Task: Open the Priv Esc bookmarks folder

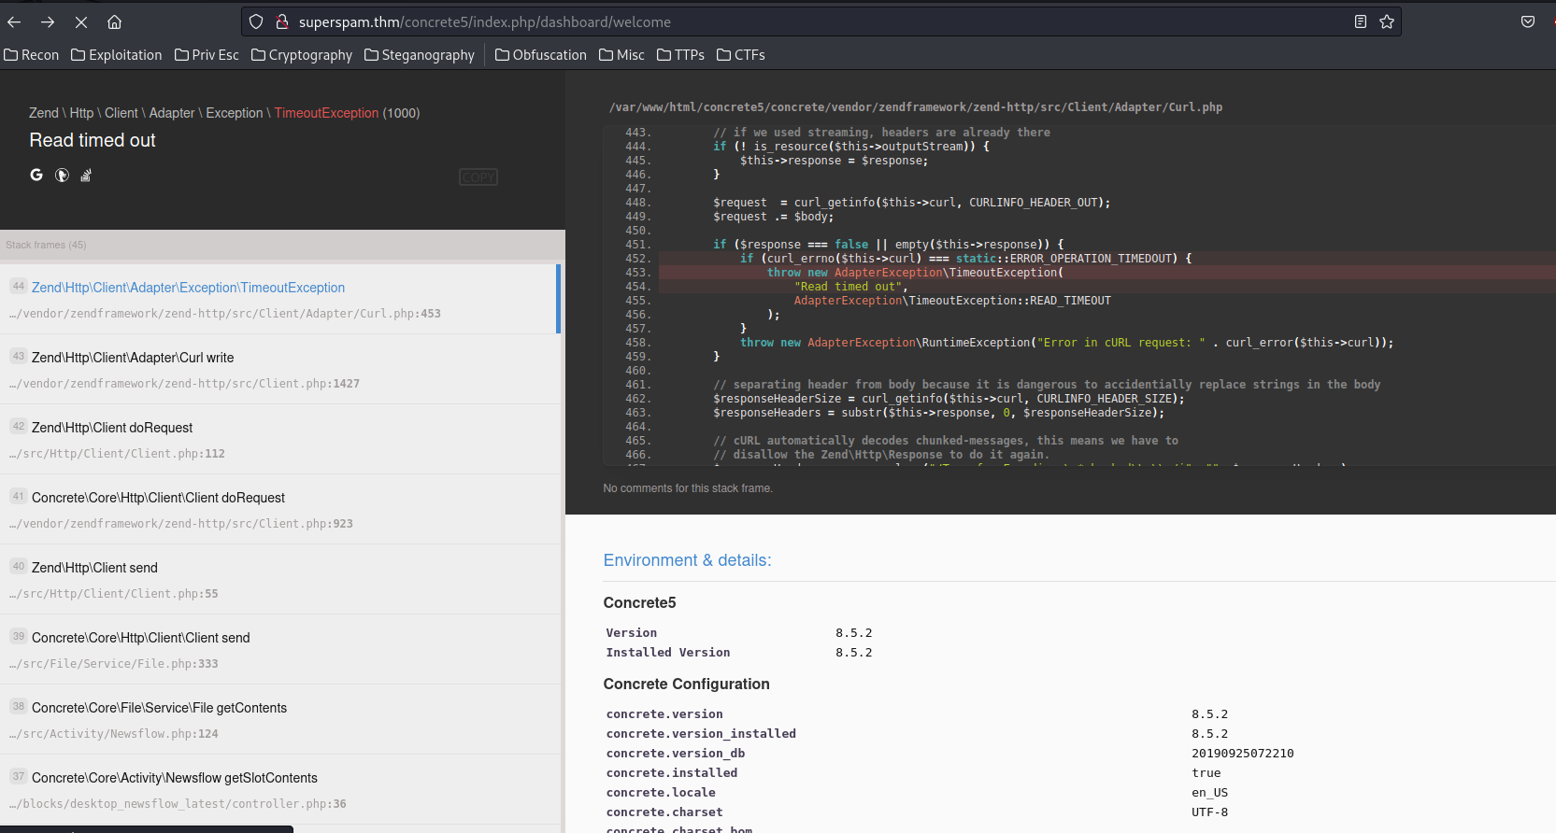Action: [x=207, y=55]
